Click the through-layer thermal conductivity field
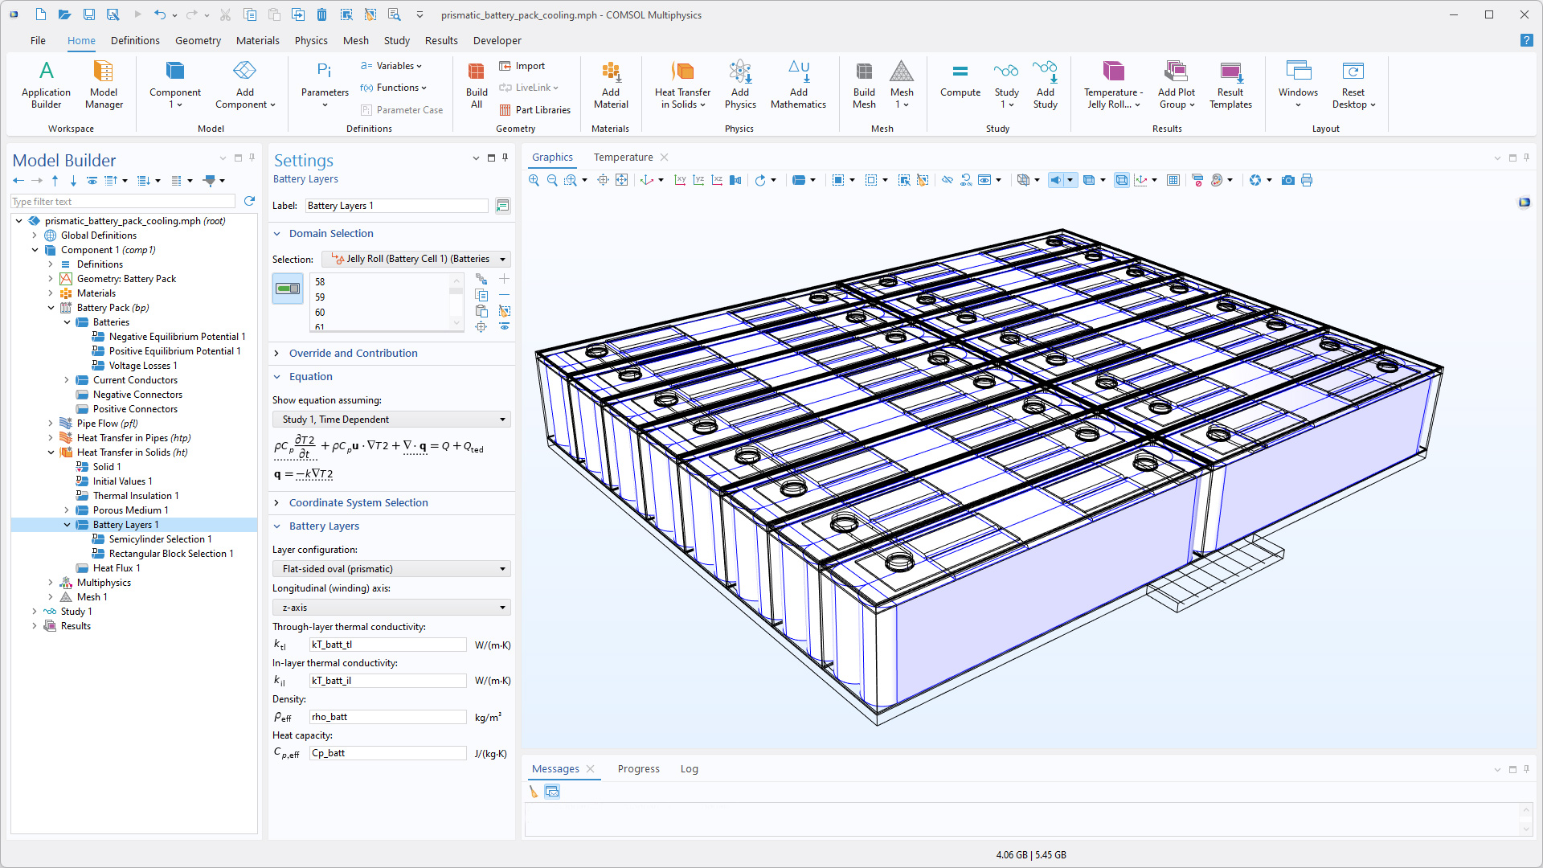Screen dimensions: 1543x868 point(387,645)
